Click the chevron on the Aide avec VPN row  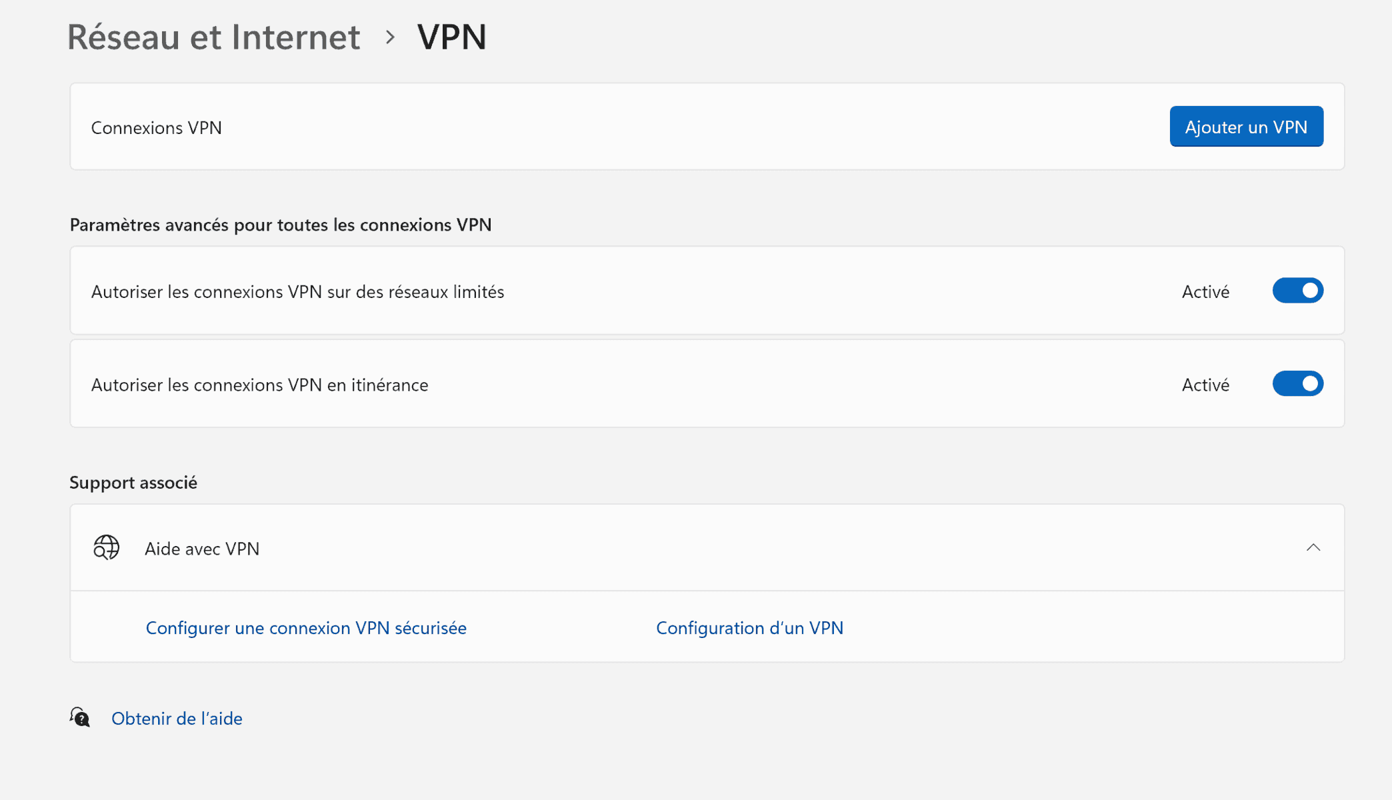(1315, 548)
